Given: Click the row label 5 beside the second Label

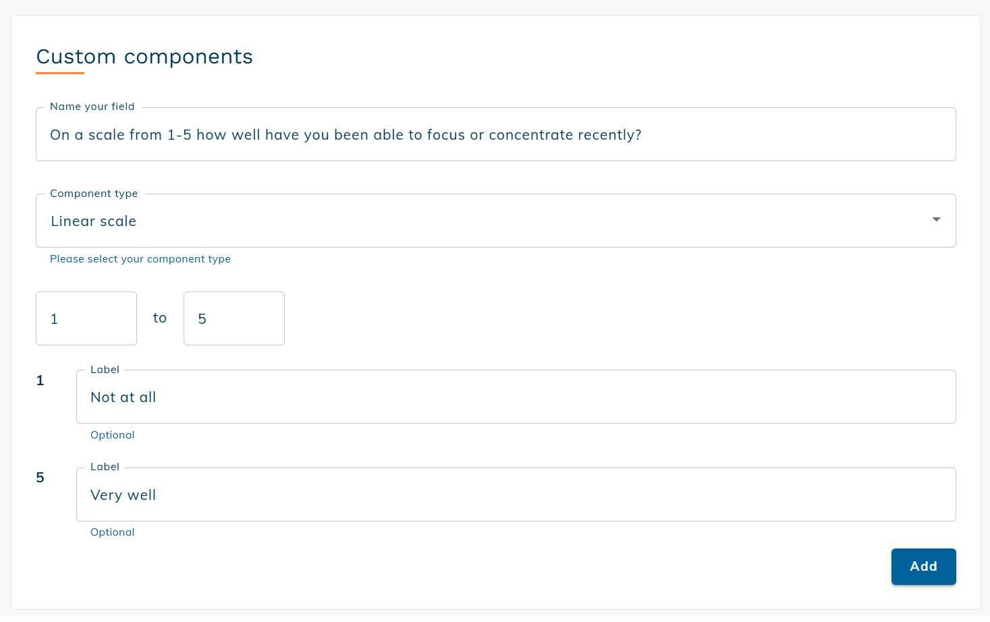Looking at the screenshot, I should [x=40, y=477].
